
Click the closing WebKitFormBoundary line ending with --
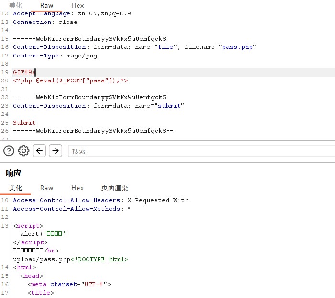pyautogui.click(x=93, y=131)
